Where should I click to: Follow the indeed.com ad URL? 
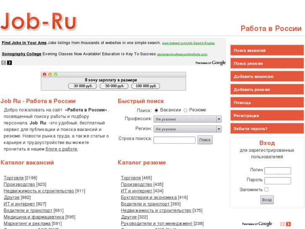[188, 43]
